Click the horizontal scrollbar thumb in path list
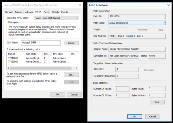Viewport: 173px width, 123px height. point(41,68)
